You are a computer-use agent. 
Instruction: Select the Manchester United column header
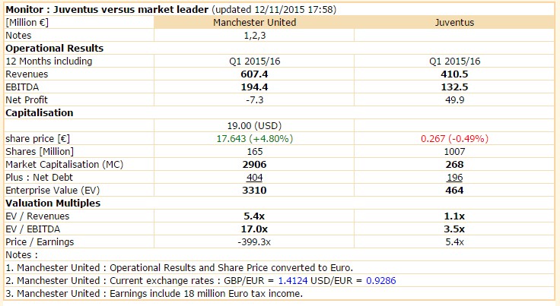click(x=254, y=22)
